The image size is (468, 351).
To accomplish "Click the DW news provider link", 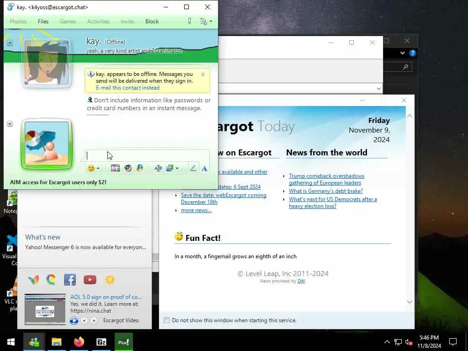I will click(301, 281).
